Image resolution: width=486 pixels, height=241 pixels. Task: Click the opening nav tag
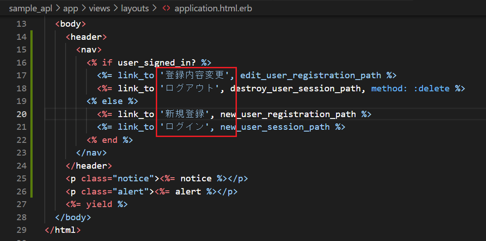tap(89, 49)
